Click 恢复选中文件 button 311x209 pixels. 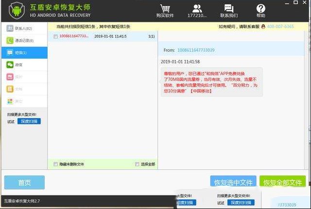(233, 181)
